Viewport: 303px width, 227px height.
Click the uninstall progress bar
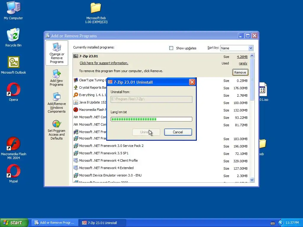(151, 119)
